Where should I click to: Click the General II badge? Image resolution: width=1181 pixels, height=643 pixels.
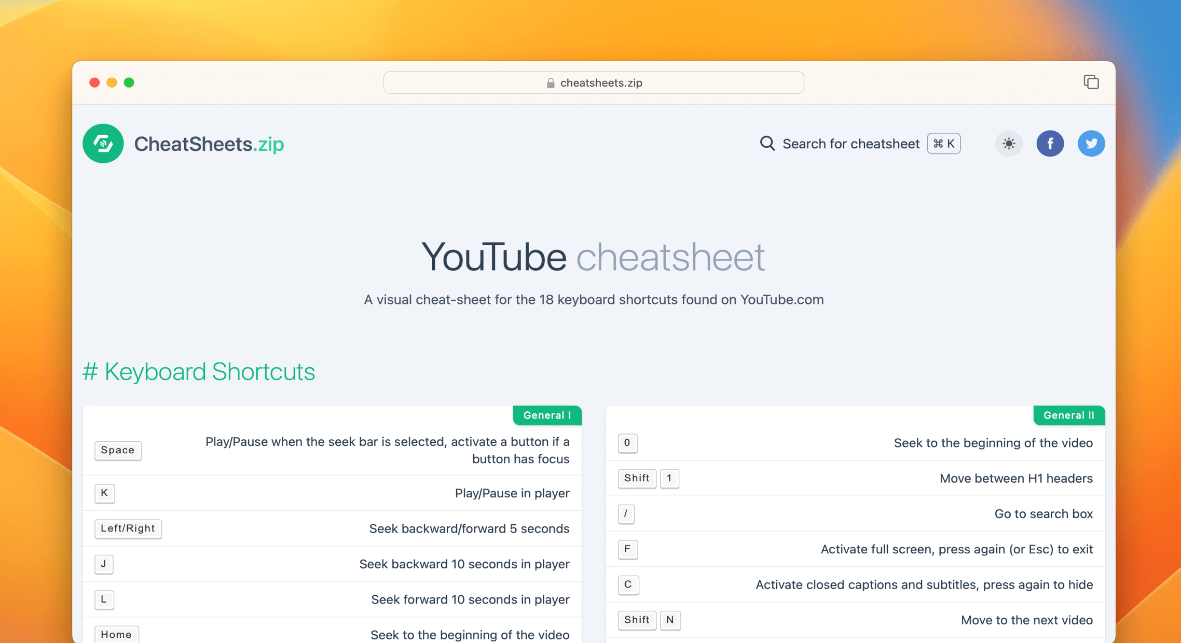tap(1068, 415)
